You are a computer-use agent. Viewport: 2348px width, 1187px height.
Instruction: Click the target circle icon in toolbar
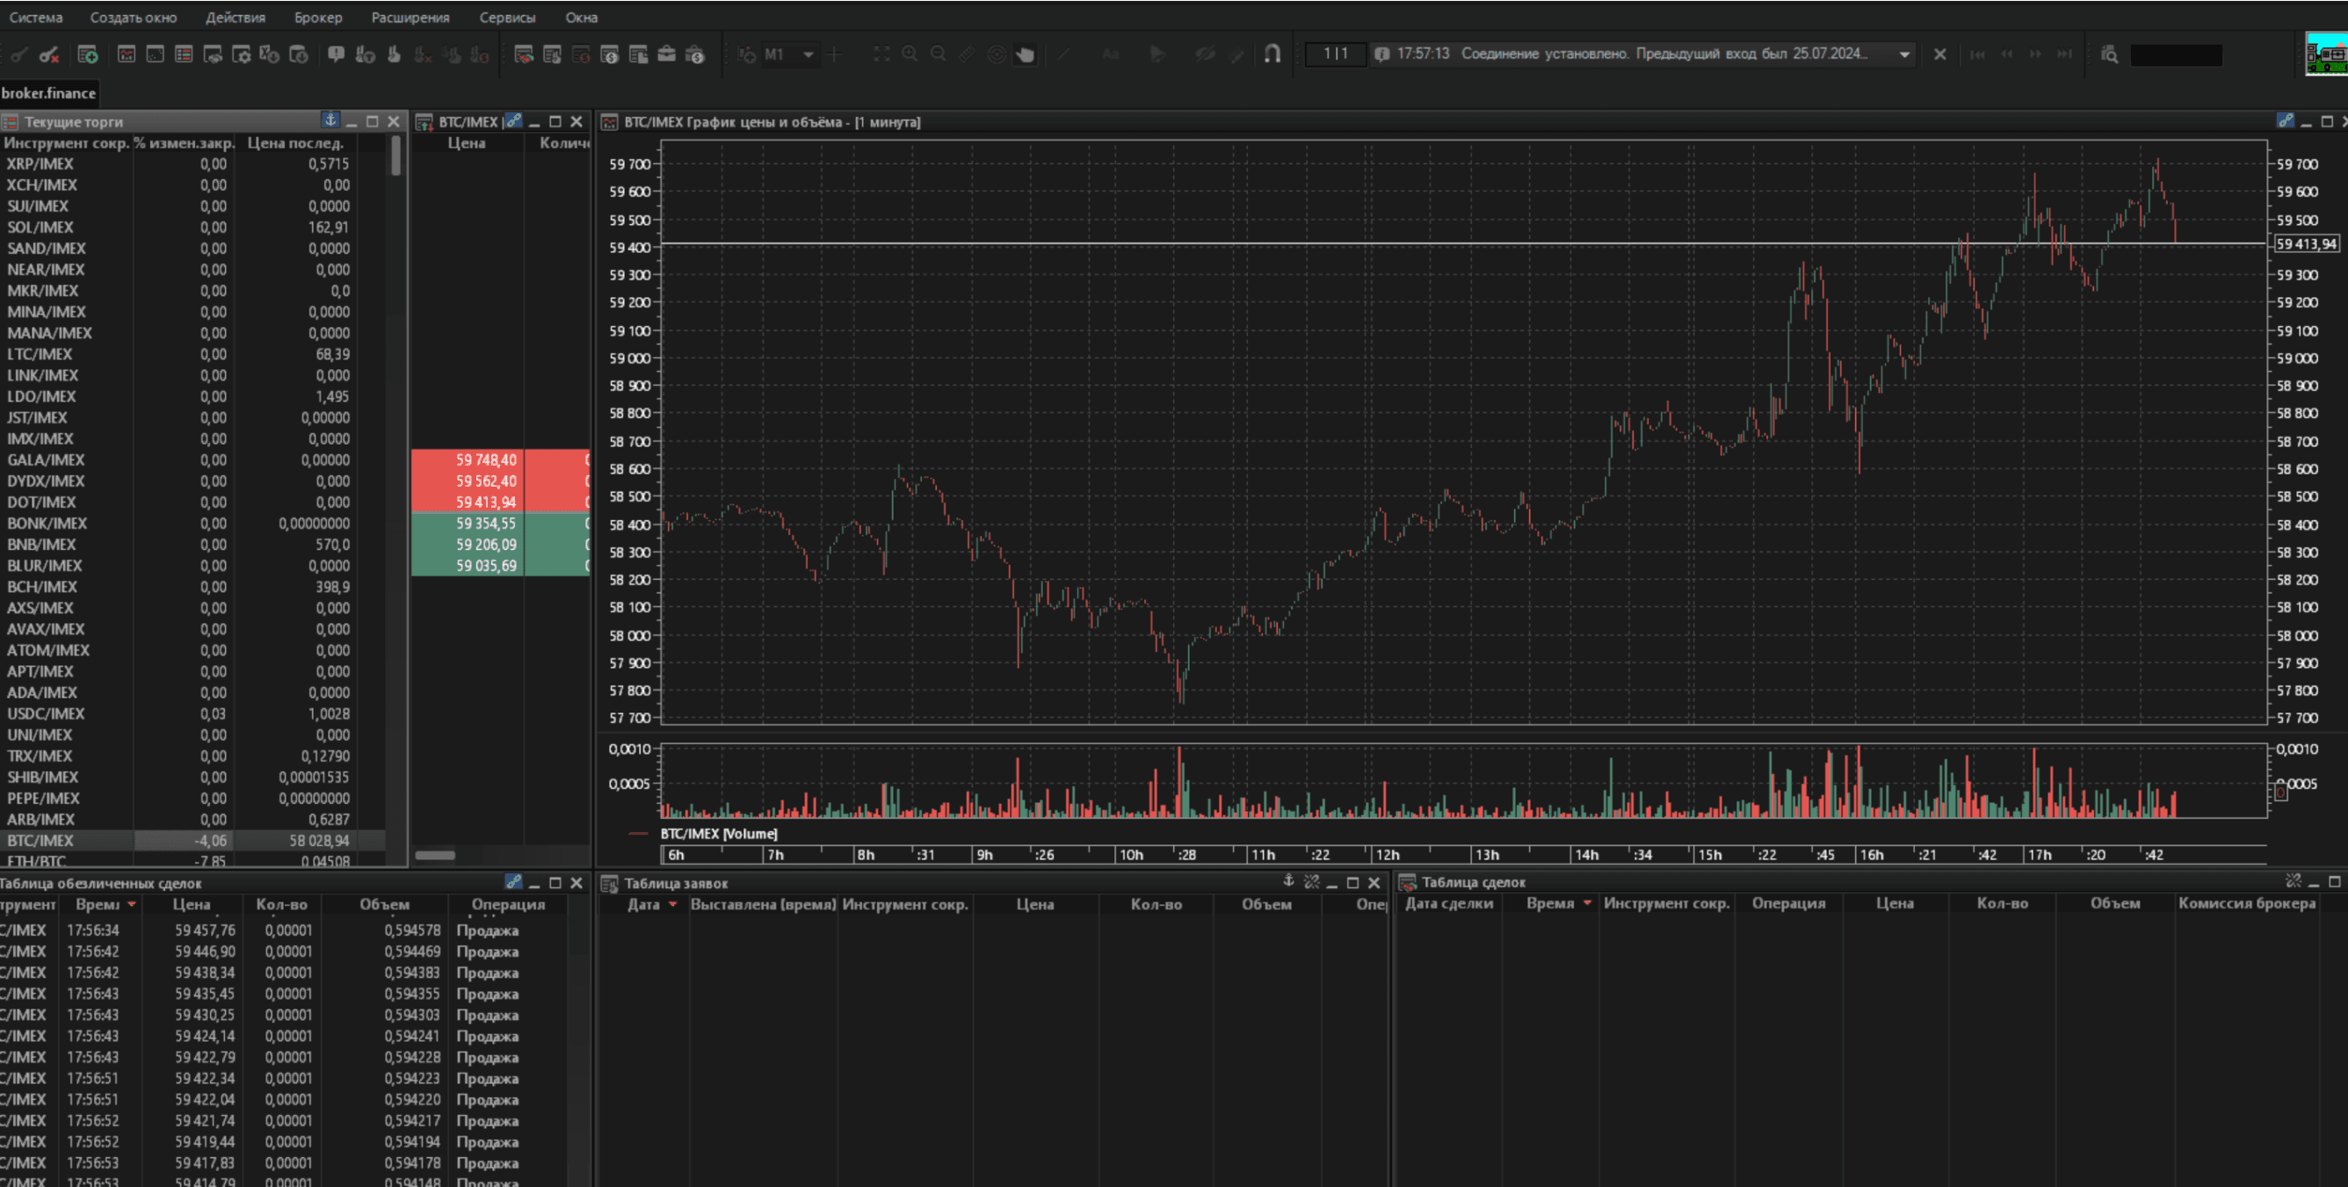tap(996, 54)
